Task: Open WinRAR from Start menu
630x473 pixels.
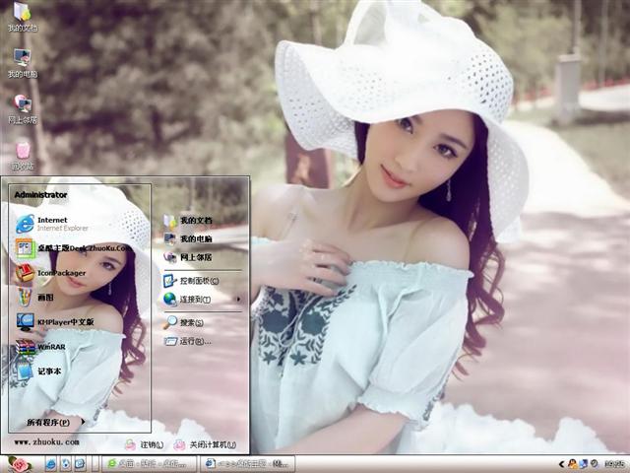Action: tap(40, 347)
